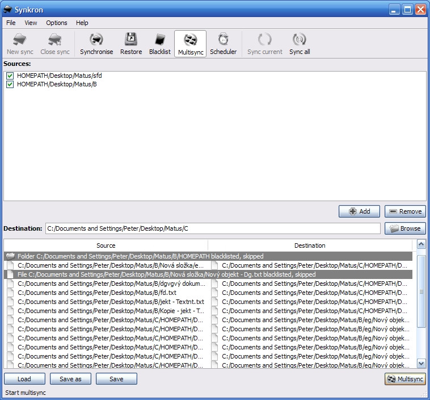
Task: Uncheck the HOMEPATH/Desktop/Matus/sfd source
Action: coord(10,76)
